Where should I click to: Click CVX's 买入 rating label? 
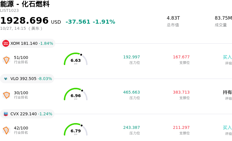tap(227, 128)
